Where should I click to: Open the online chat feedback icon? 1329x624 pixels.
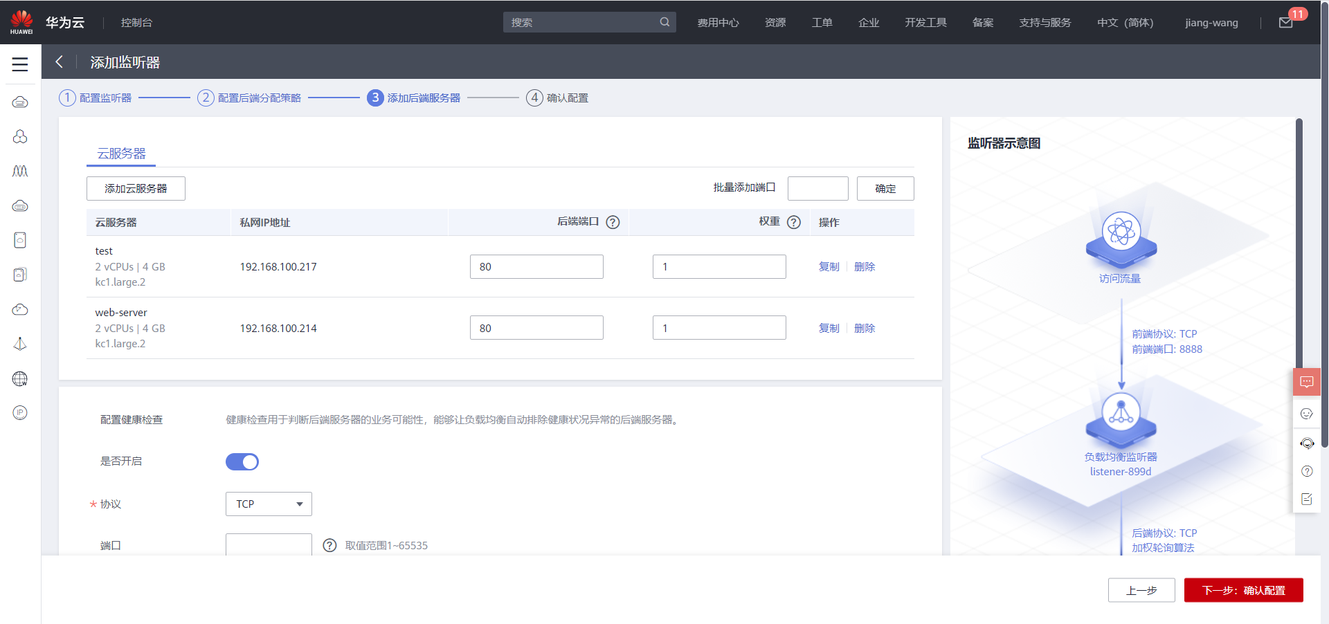click(1307, 381)
